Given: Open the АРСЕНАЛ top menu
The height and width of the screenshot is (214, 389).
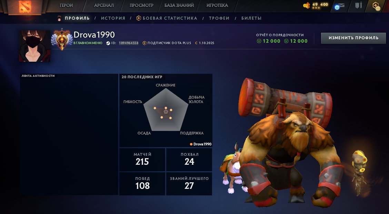Looking at the screenshot, I should [104, 5].
